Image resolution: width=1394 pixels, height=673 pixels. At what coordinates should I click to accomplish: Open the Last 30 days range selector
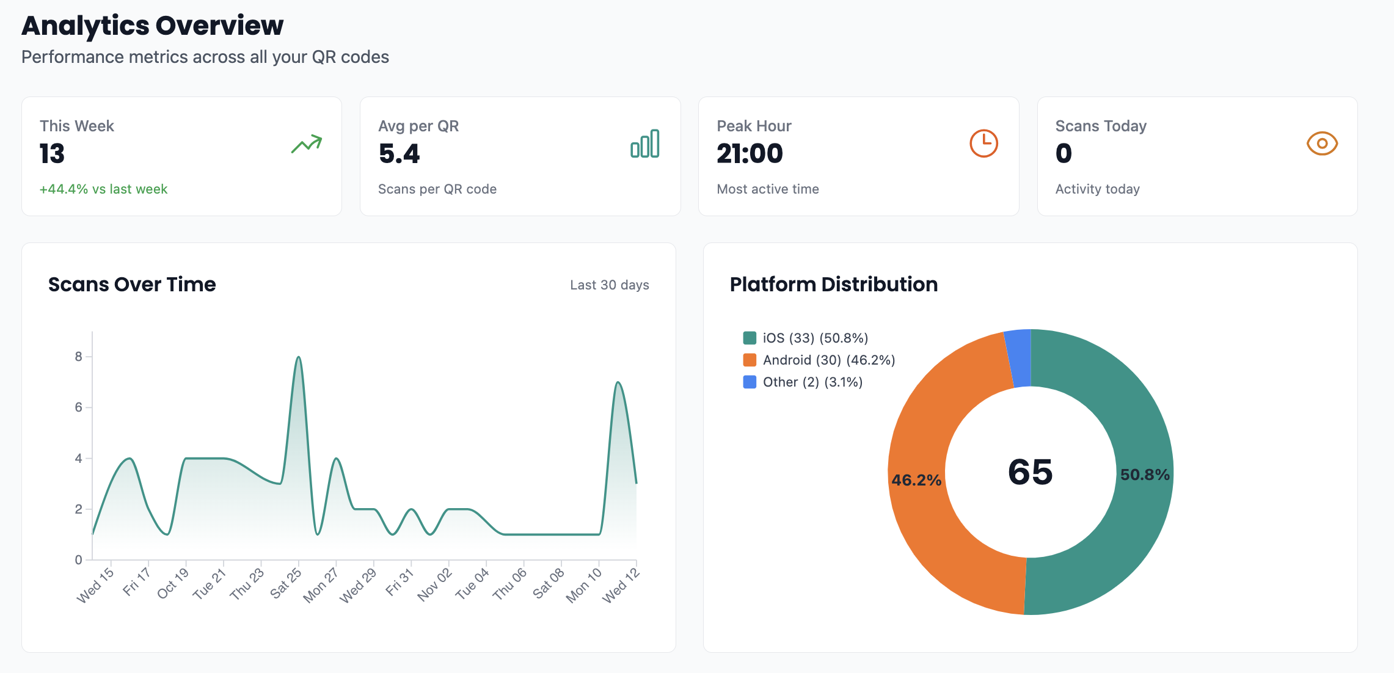coord(609,284)
